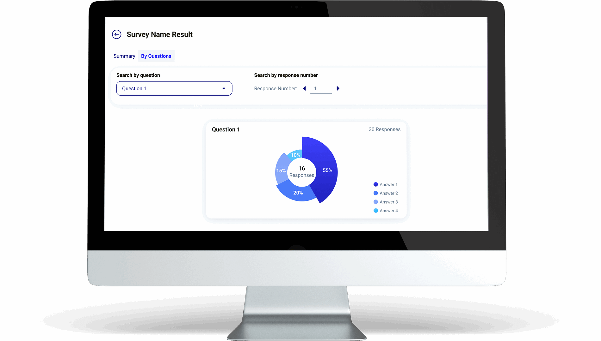Click the 20% donut chart segment
The image size is (601, 341).
298,193
